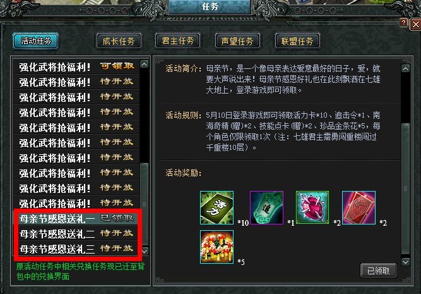The width and height of the screenshot is (421, 294).
Task: Select the 强化武将抢福利 task marked 可领取
Action: (76, 67)
